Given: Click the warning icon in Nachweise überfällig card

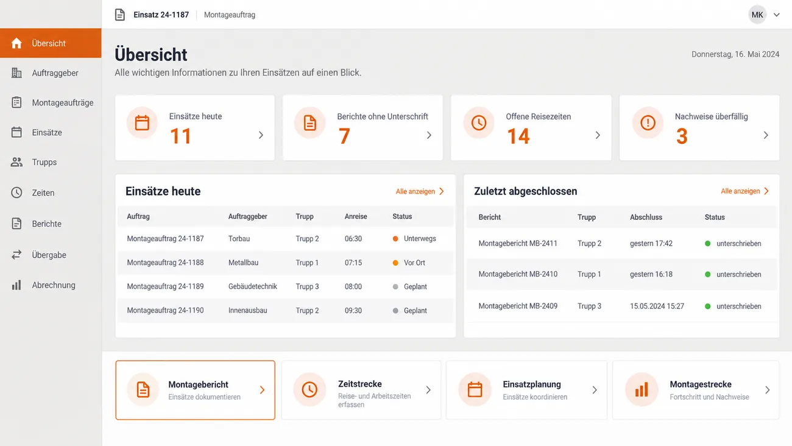Looking at the screenshot, I should click(648, 122).
